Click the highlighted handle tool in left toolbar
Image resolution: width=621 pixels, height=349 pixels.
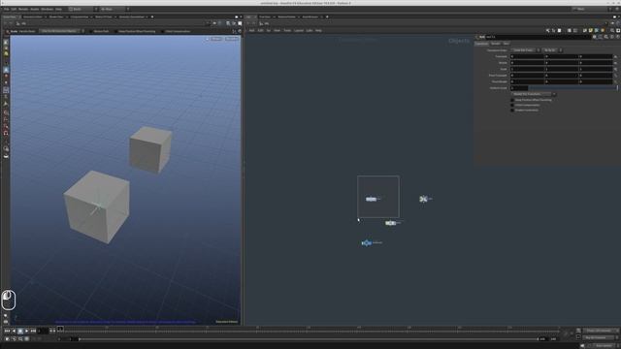[x=6, y=70]
